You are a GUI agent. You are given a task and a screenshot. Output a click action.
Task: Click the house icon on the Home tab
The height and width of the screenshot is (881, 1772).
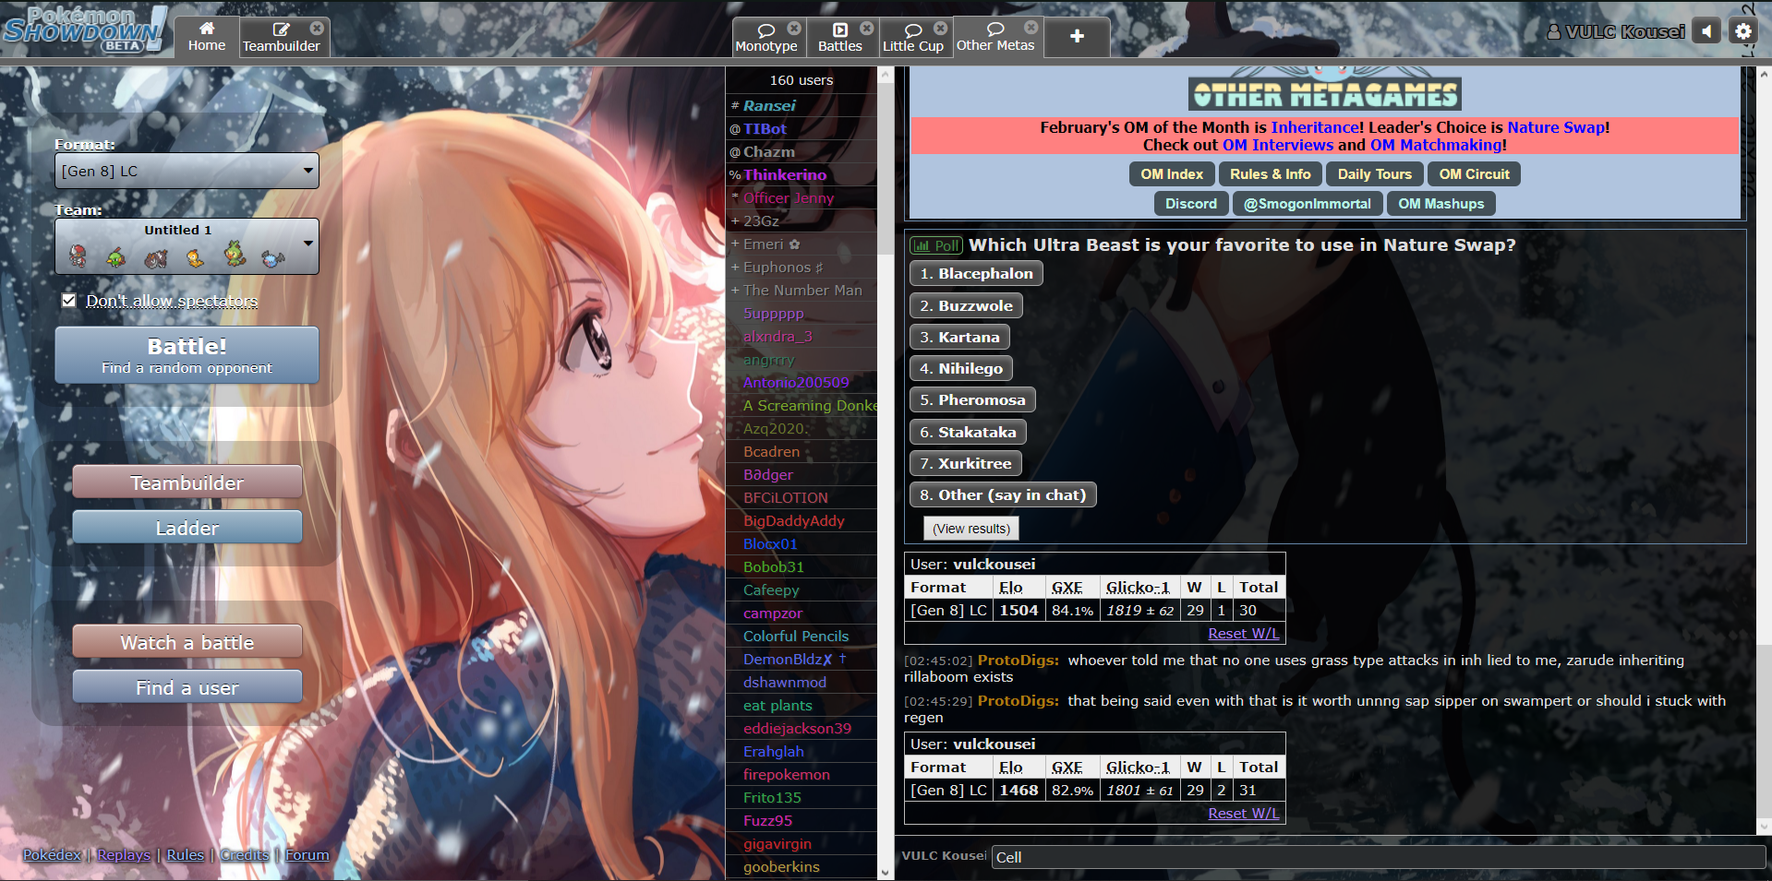207,29
